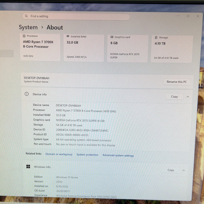Go back to System breadcrumb
The image size is (204, 204).
[x=28, y=27]
